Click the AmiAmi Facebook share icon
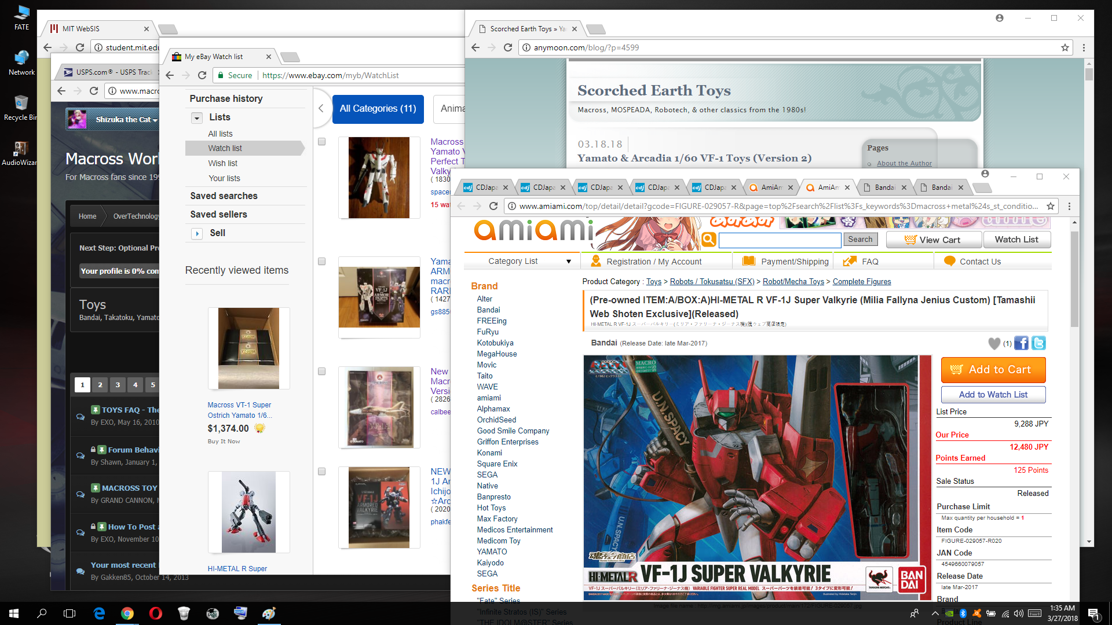 (1021, 343)
